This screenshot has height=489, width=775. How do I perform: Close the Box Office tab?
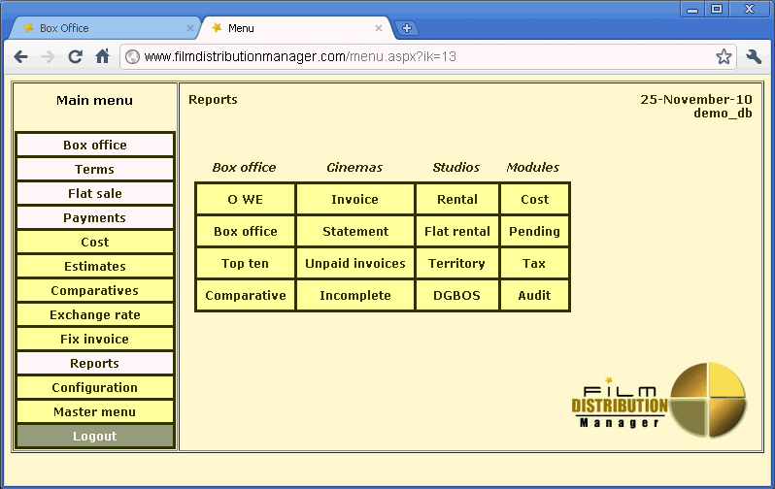(189, 28)
